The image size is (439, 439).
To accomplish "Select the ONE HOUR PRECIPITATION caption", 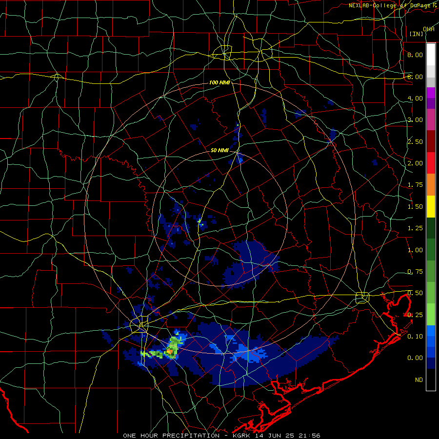I will [x=171, y=436].
